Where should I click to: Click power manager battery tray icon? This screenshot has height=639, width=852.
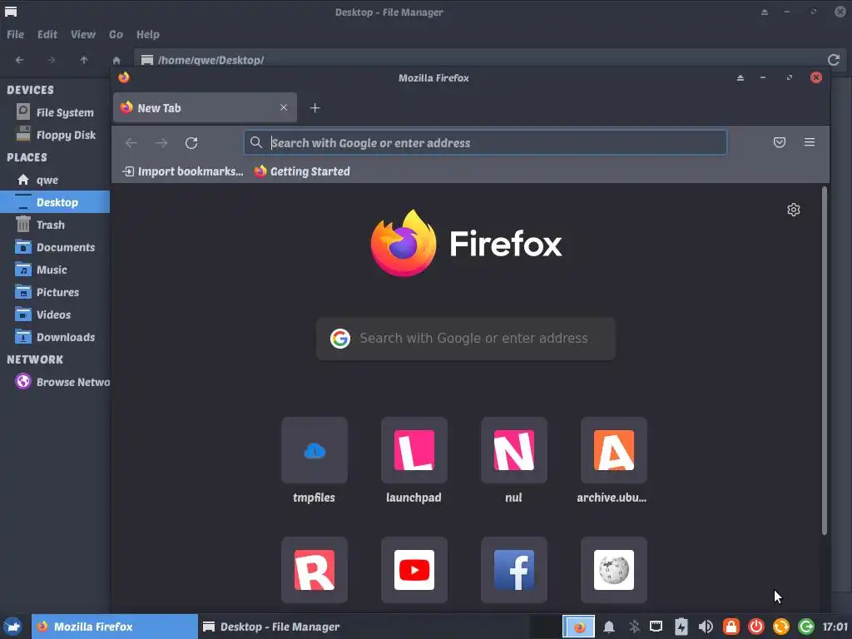pos(681,627)
